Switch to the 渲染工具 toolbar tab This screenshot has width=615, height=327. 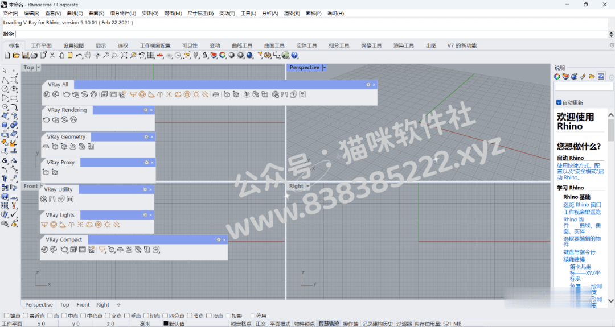point(404,45)
